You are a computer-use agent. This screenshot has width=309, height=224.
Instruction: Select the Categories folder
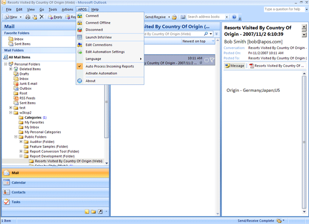33,118
